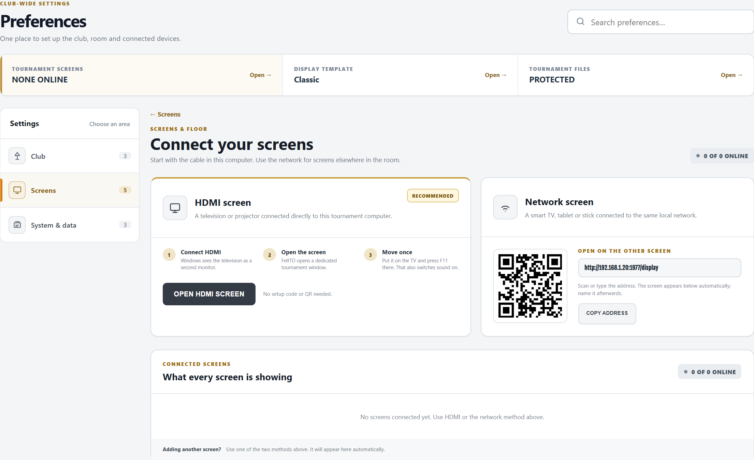
Task: Click the Network screen heading
Action: (x=559, y=202)
